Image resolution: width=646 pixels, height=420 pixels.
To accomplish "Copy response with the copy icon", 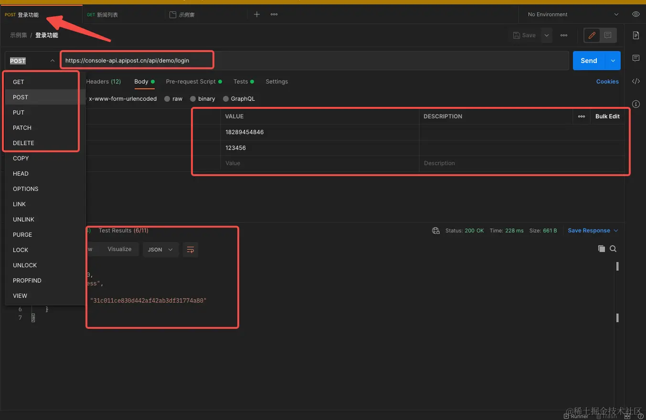I will pos(602,249).
